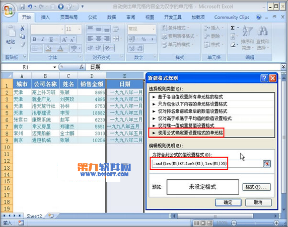Open the 视图 ribbon tab

(x=150, y=17)
